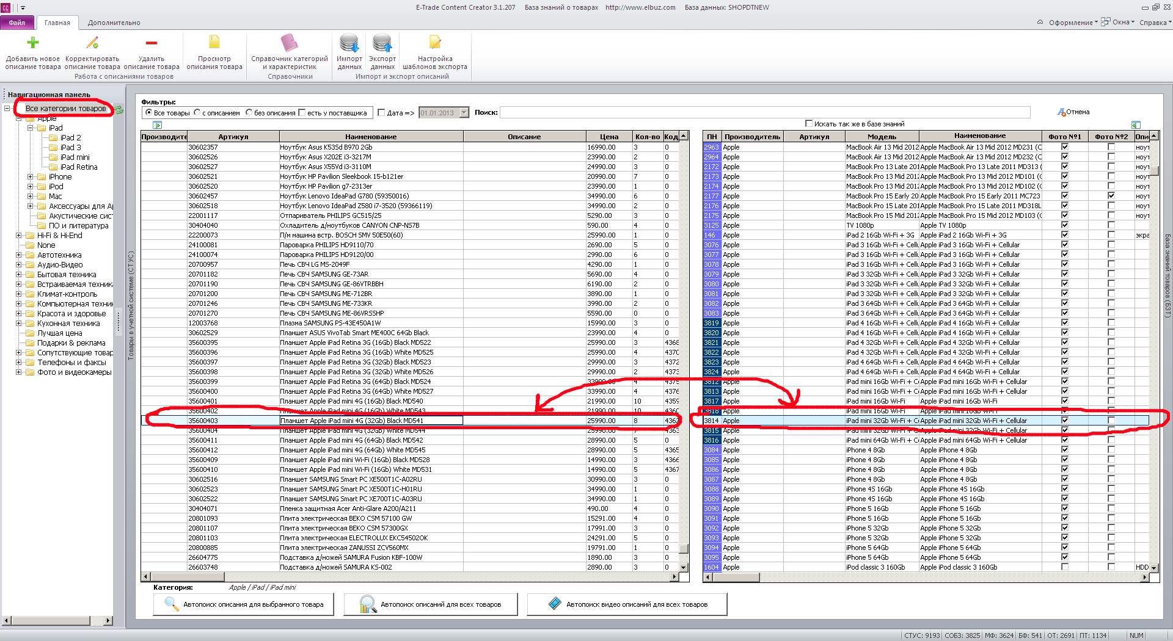Check Искать так же в базе знаний
1173x641 pixels.
click(x=809, y=123)
